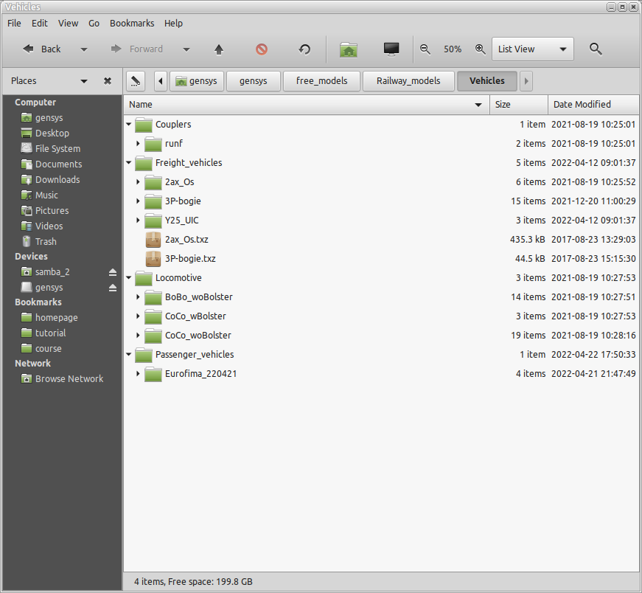This screenshot has height=593, width=642.
Task: Expand the Eurofima_220421 folder
Action: click(x=138, y=374)
